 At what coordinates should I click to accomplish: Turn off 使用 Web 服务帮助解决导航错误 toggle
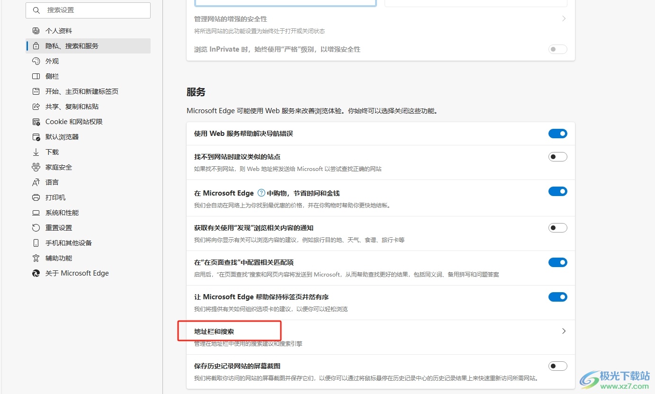pyautogui.click(x=557, y=134)
